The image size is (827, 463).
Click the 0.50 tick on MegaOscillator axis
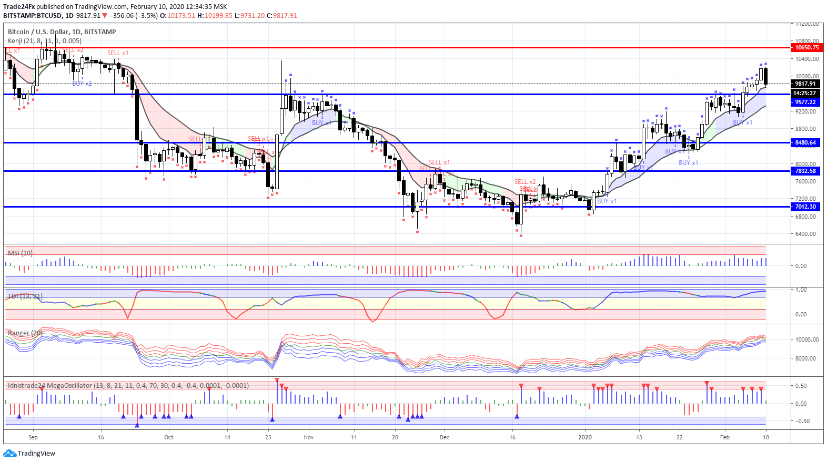801,386
